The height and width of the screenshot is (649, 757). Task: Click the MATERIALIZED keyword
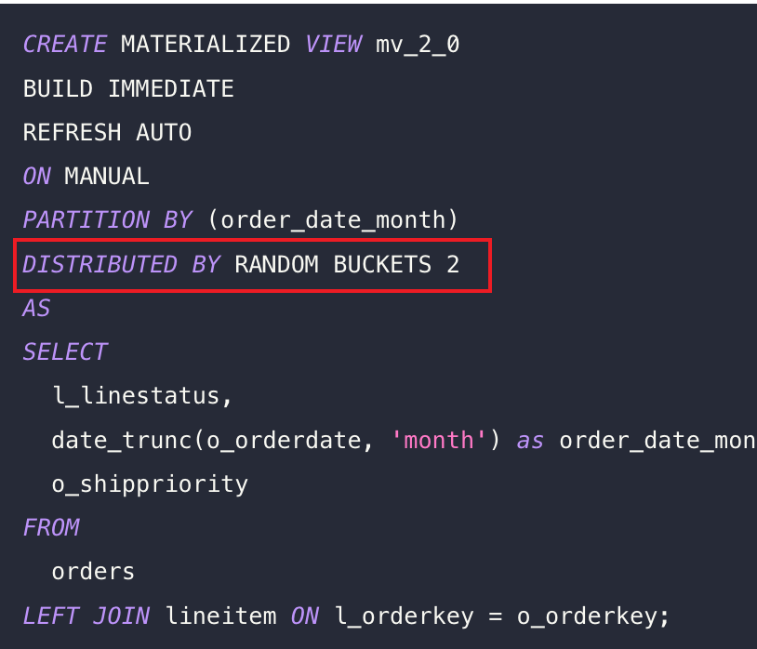206,45
